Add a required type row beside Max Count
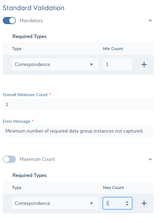 point(144,203)
